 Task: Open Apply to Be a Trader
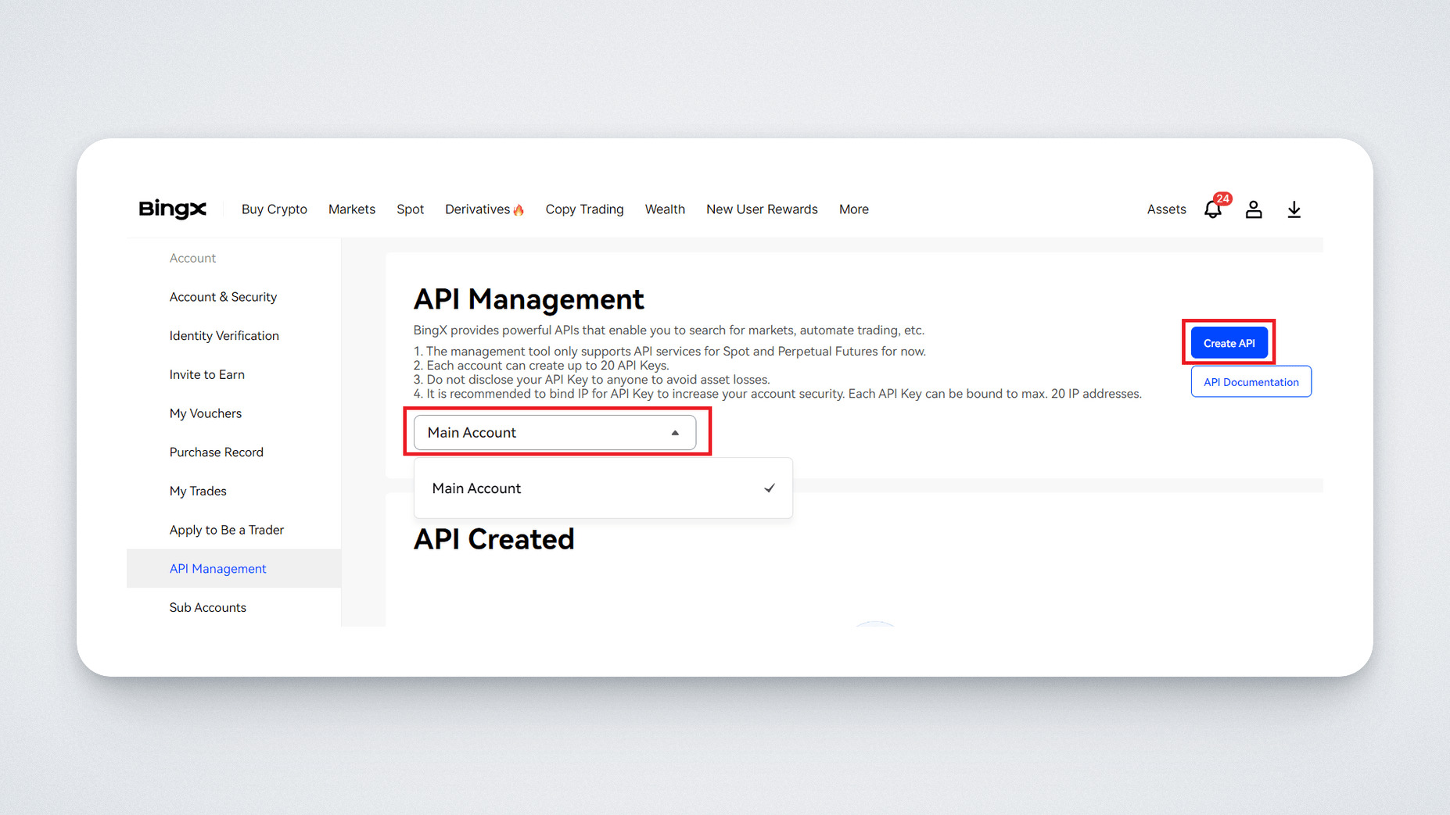(x=227, y=530)
